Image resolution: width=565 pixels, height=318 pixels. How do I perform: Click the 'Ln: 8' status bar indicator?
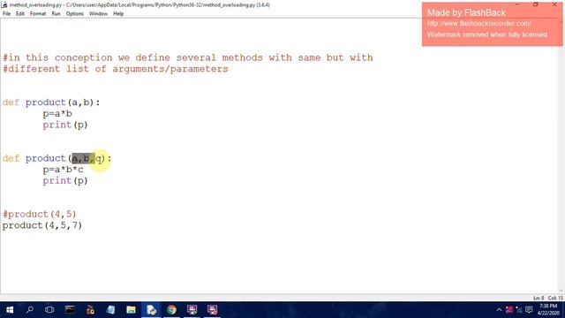pos(539,299)
